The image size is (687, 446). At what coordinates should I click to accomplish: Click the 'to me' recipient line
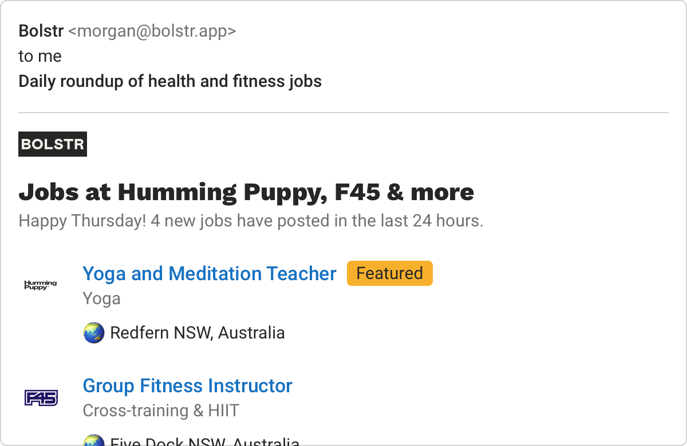coord(40,56)
